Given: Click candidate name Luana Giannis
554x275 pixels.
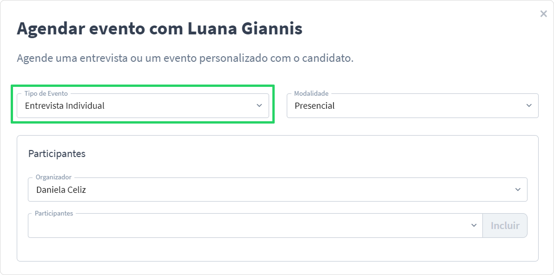Looking at the screenshot, I should pos(245,29).
